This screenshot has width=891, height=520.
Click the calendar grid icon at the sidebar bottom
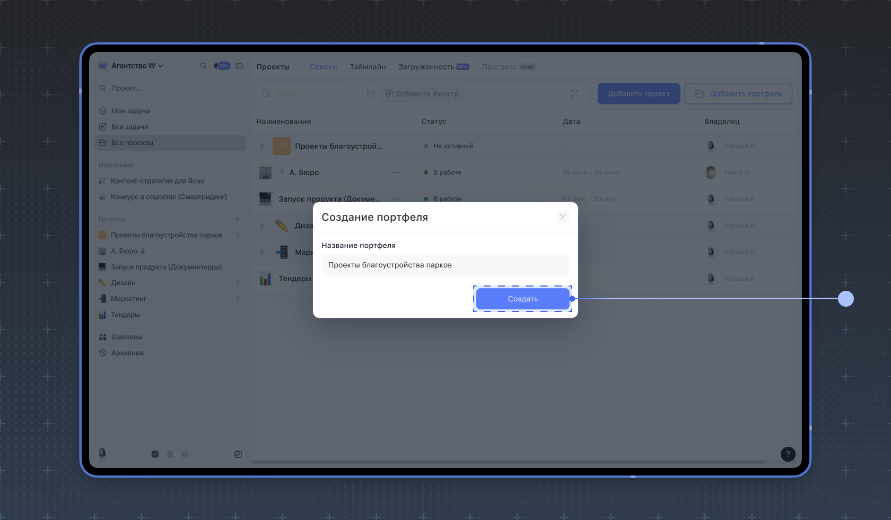click(x=238, y=454)
